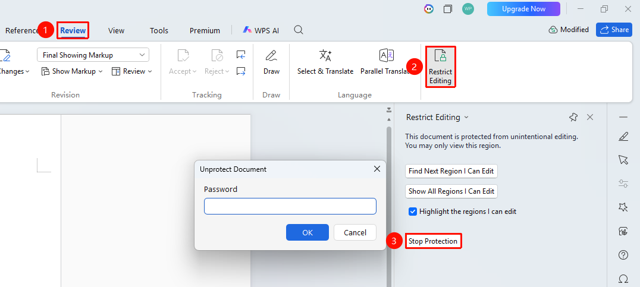Click the sidebar pen edit icon
The image size is (640, 287).
[x=623, y=137]
